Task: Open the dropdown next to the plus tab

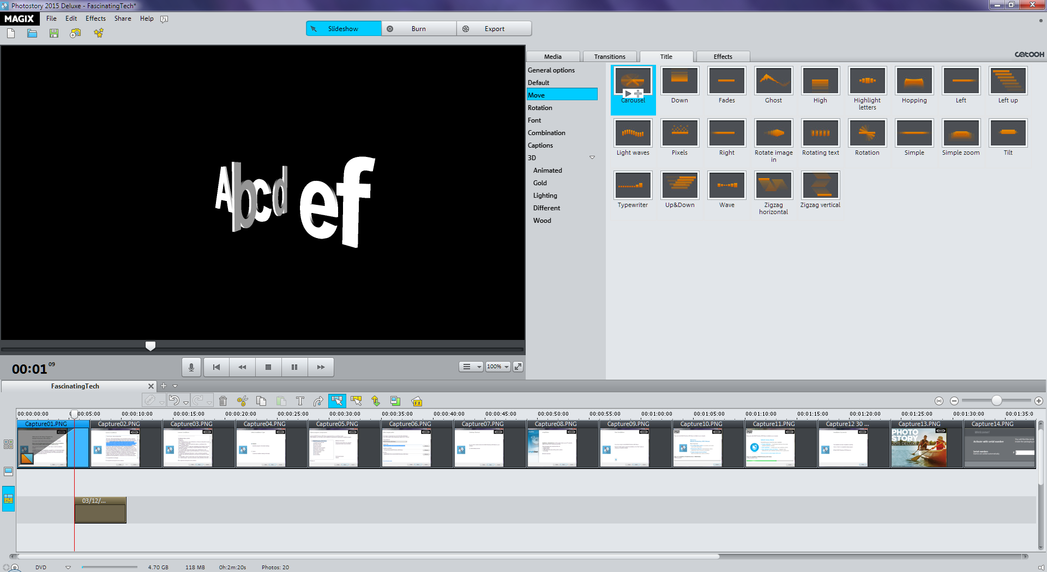Action: tap(175, 386)
